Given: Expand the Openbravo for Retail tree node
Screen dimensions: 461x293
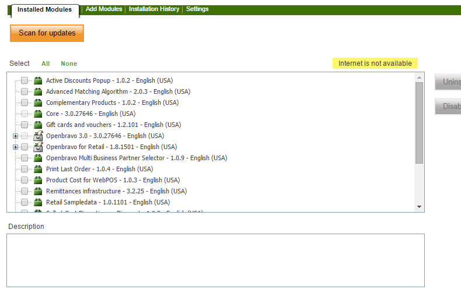Looking at the screenshot, I should (15, 147).
